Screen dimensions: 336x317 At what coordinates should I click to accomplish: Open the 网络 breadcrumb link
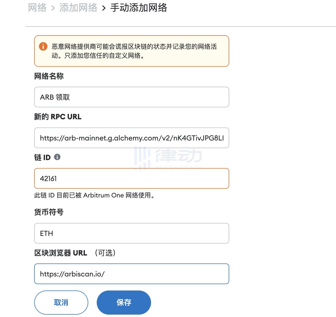pos(37,8)
